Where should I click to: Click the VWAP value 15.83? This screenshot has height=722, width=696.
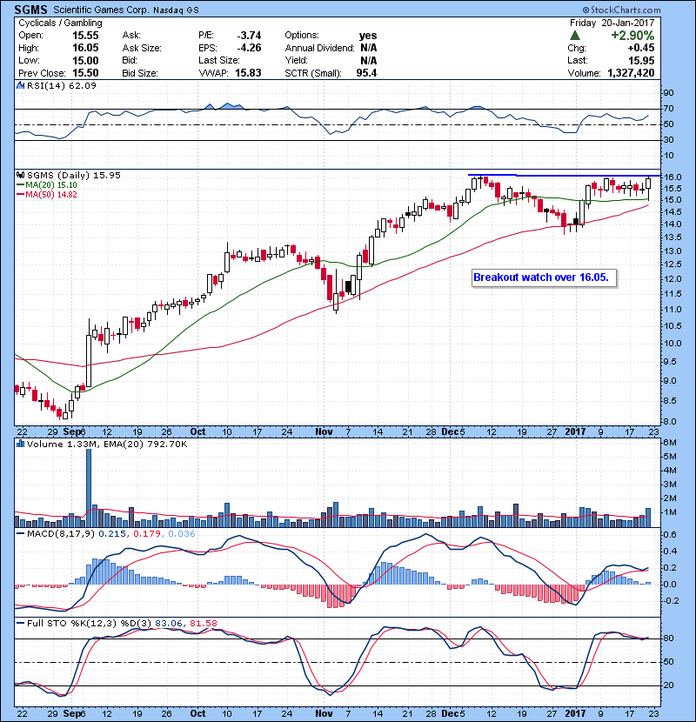pos(248,73)
